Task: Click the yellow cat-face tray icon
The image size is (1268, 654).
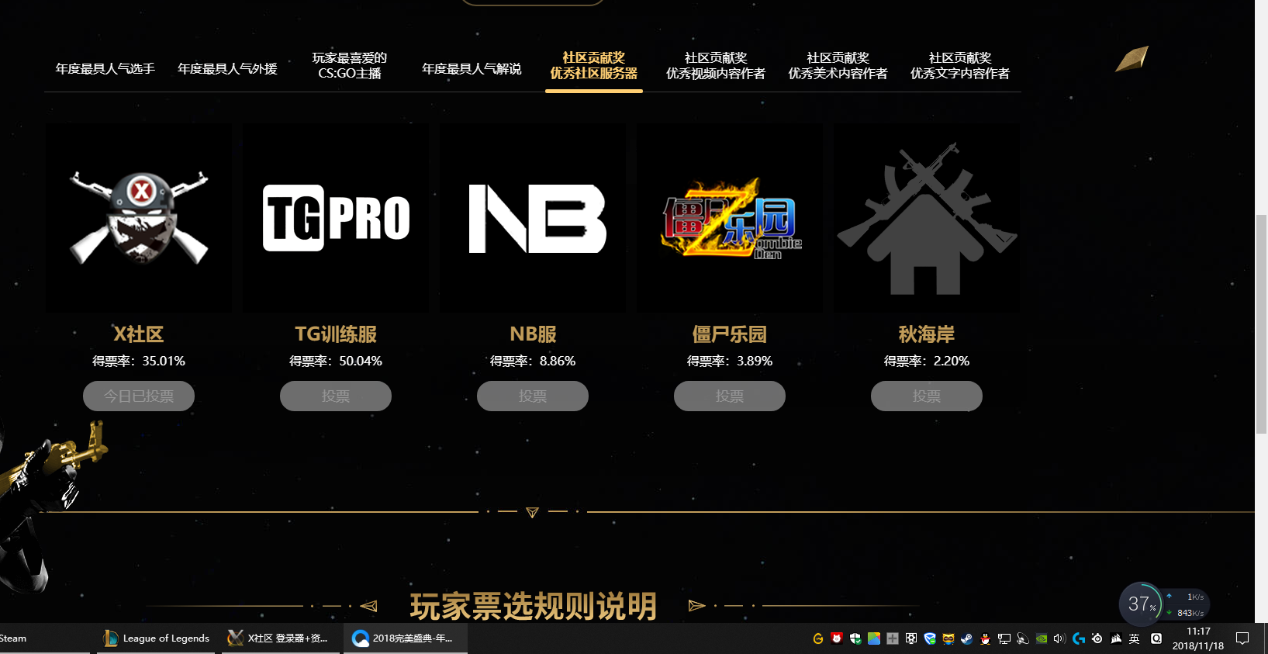Action: point(948,638)
